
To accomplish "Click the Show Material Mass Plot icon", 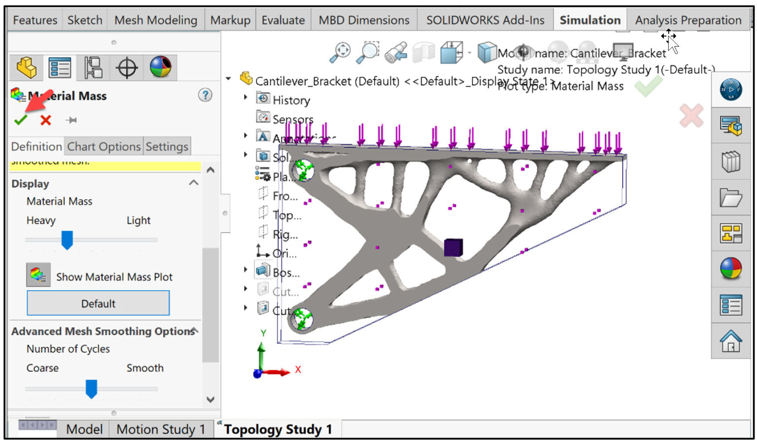I will (37, 275).
